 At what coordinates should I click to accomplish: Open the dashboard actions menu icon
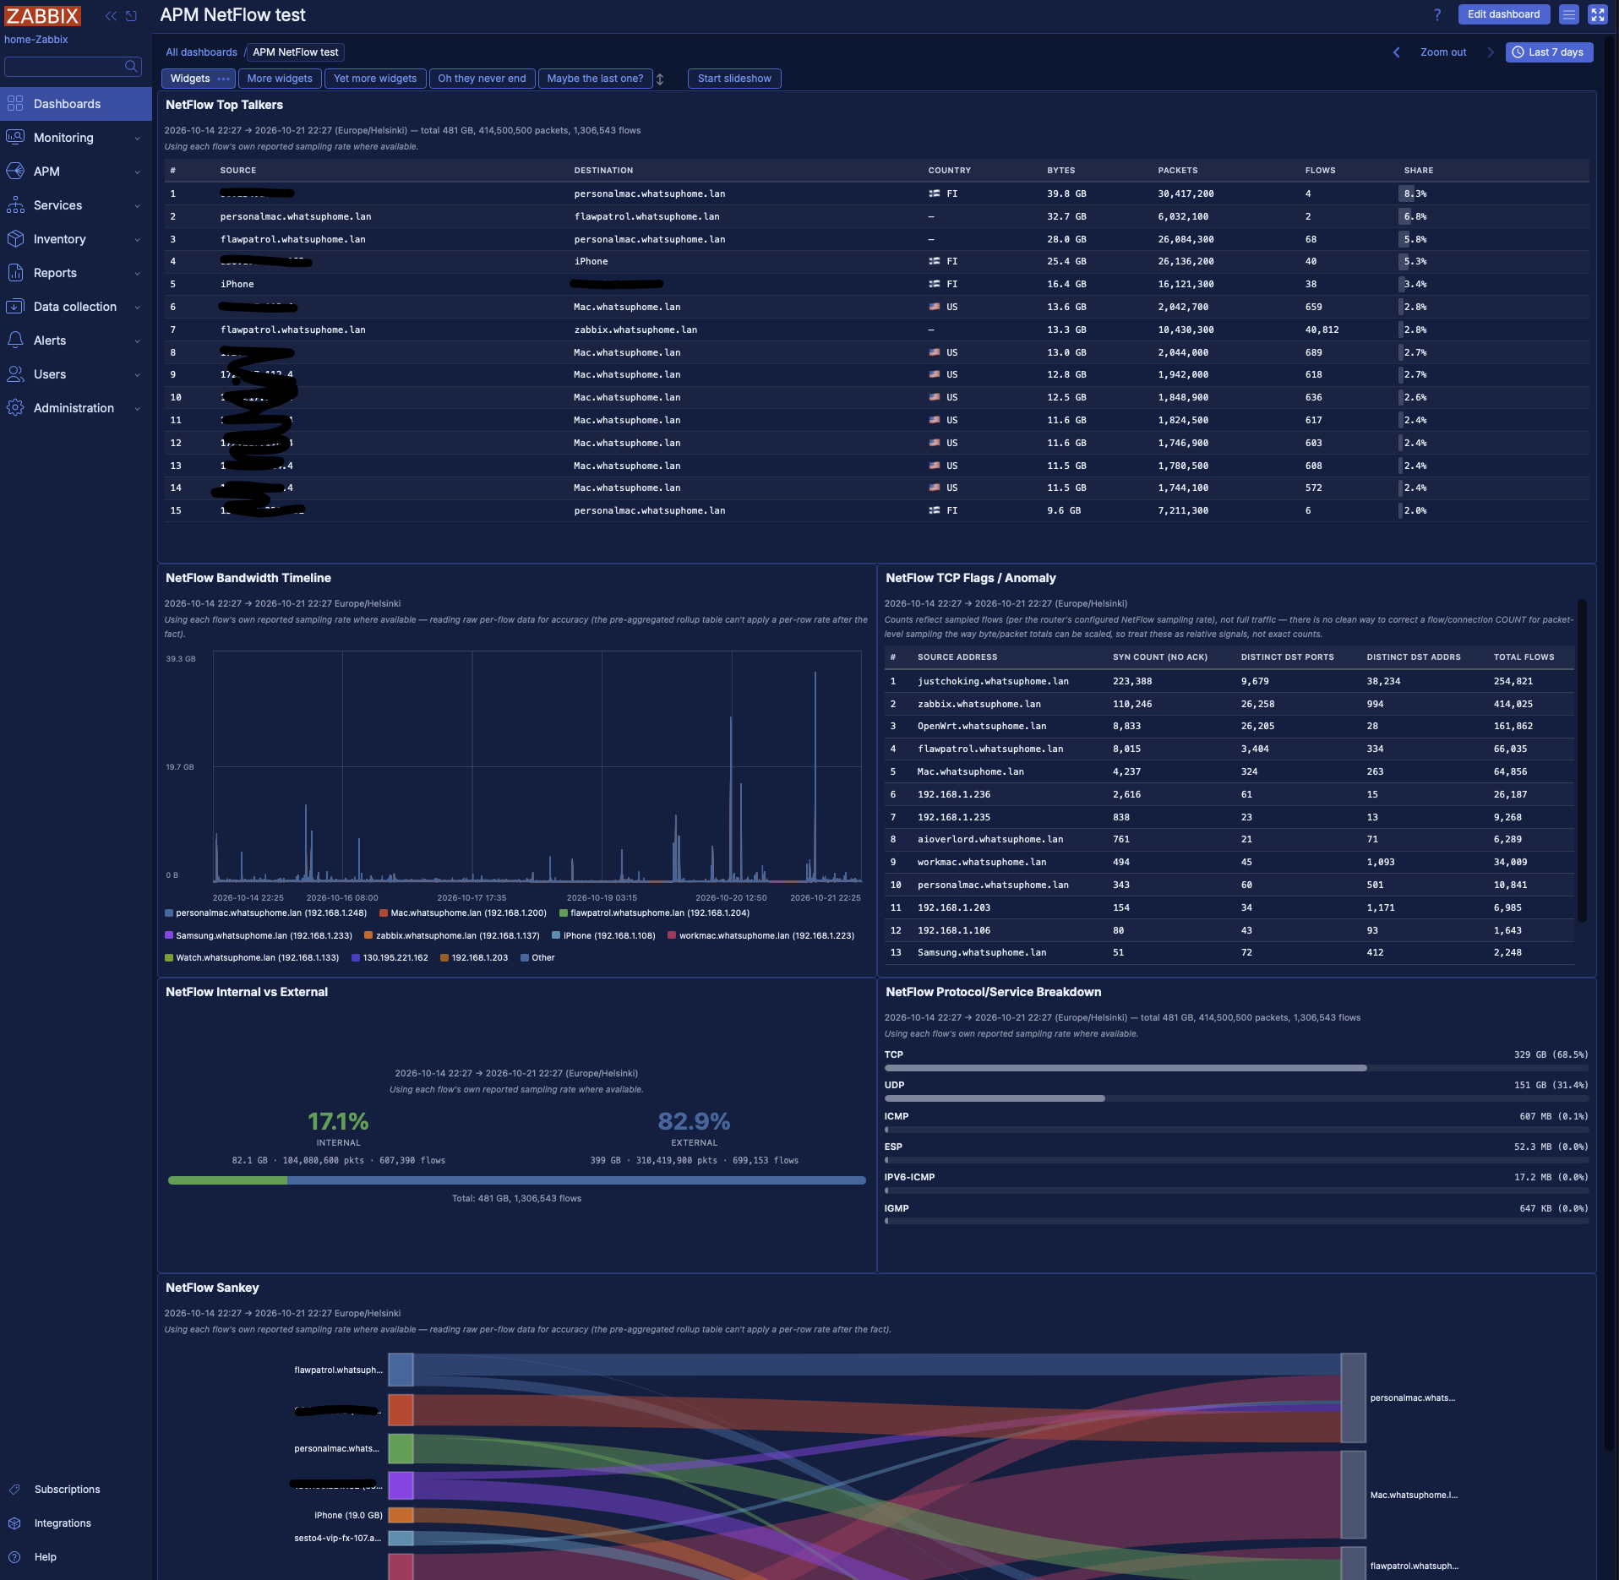(1569, 14)
